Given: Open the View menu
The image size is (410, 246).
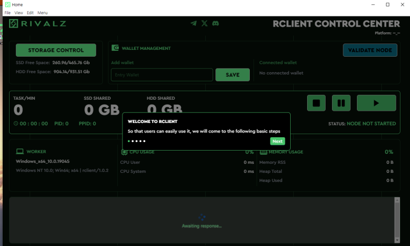Looking at the screenshot, I should point(19,13).
